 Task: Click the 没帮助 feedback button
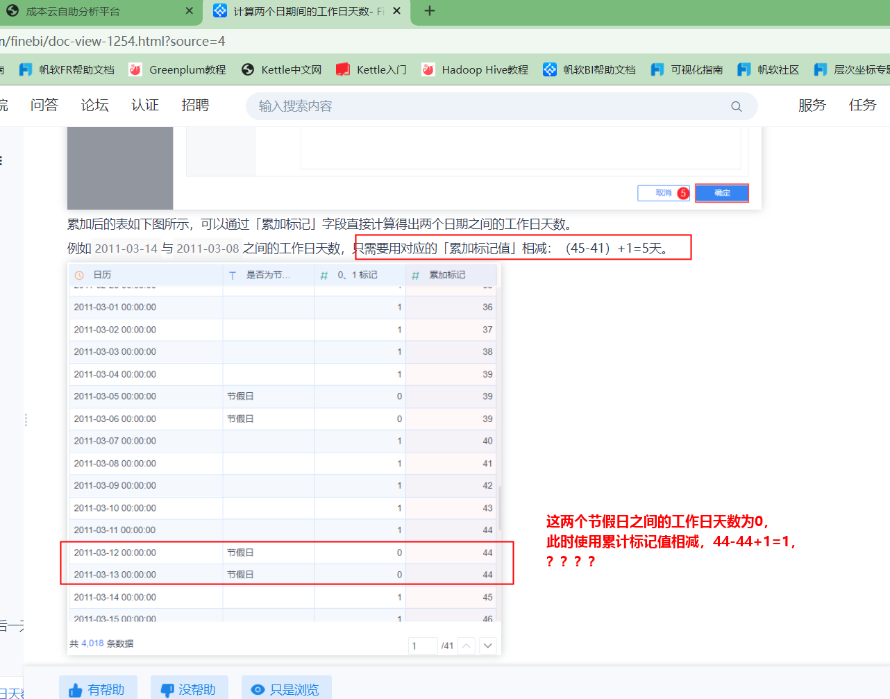coord(189,689)
